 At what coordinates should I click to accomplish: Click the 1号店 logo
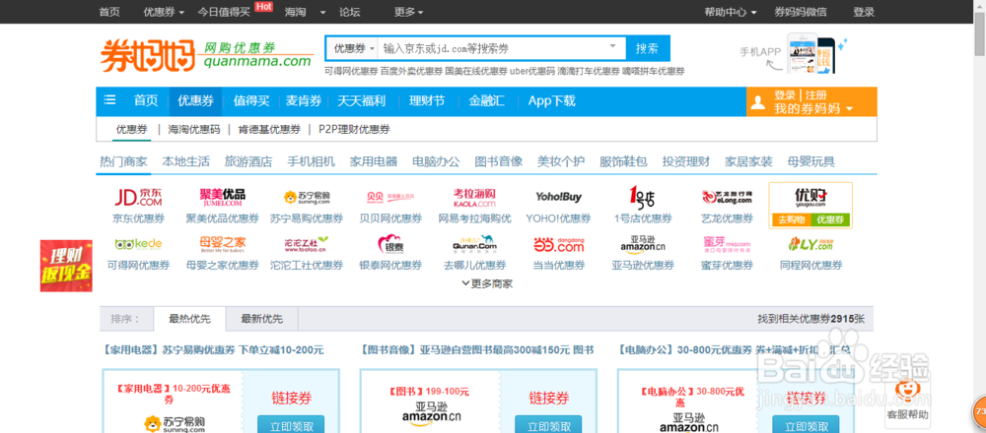pos(643,197)
